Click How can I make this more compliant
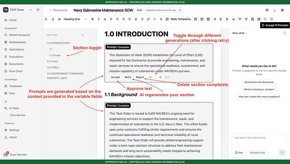Screen dimensions: 290x164 coord(259,97)
